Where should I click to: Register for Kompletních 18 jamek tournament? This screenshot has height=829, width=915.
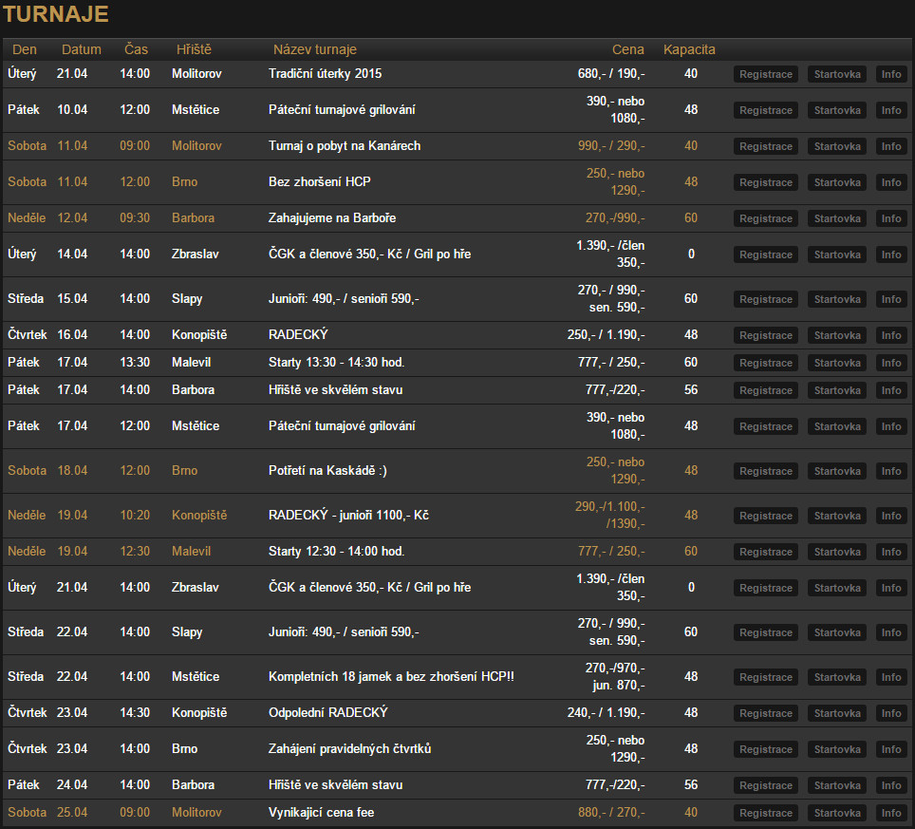point(766,678)
